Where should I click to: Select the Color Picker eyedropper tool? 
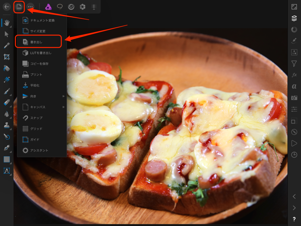(6, 46)
